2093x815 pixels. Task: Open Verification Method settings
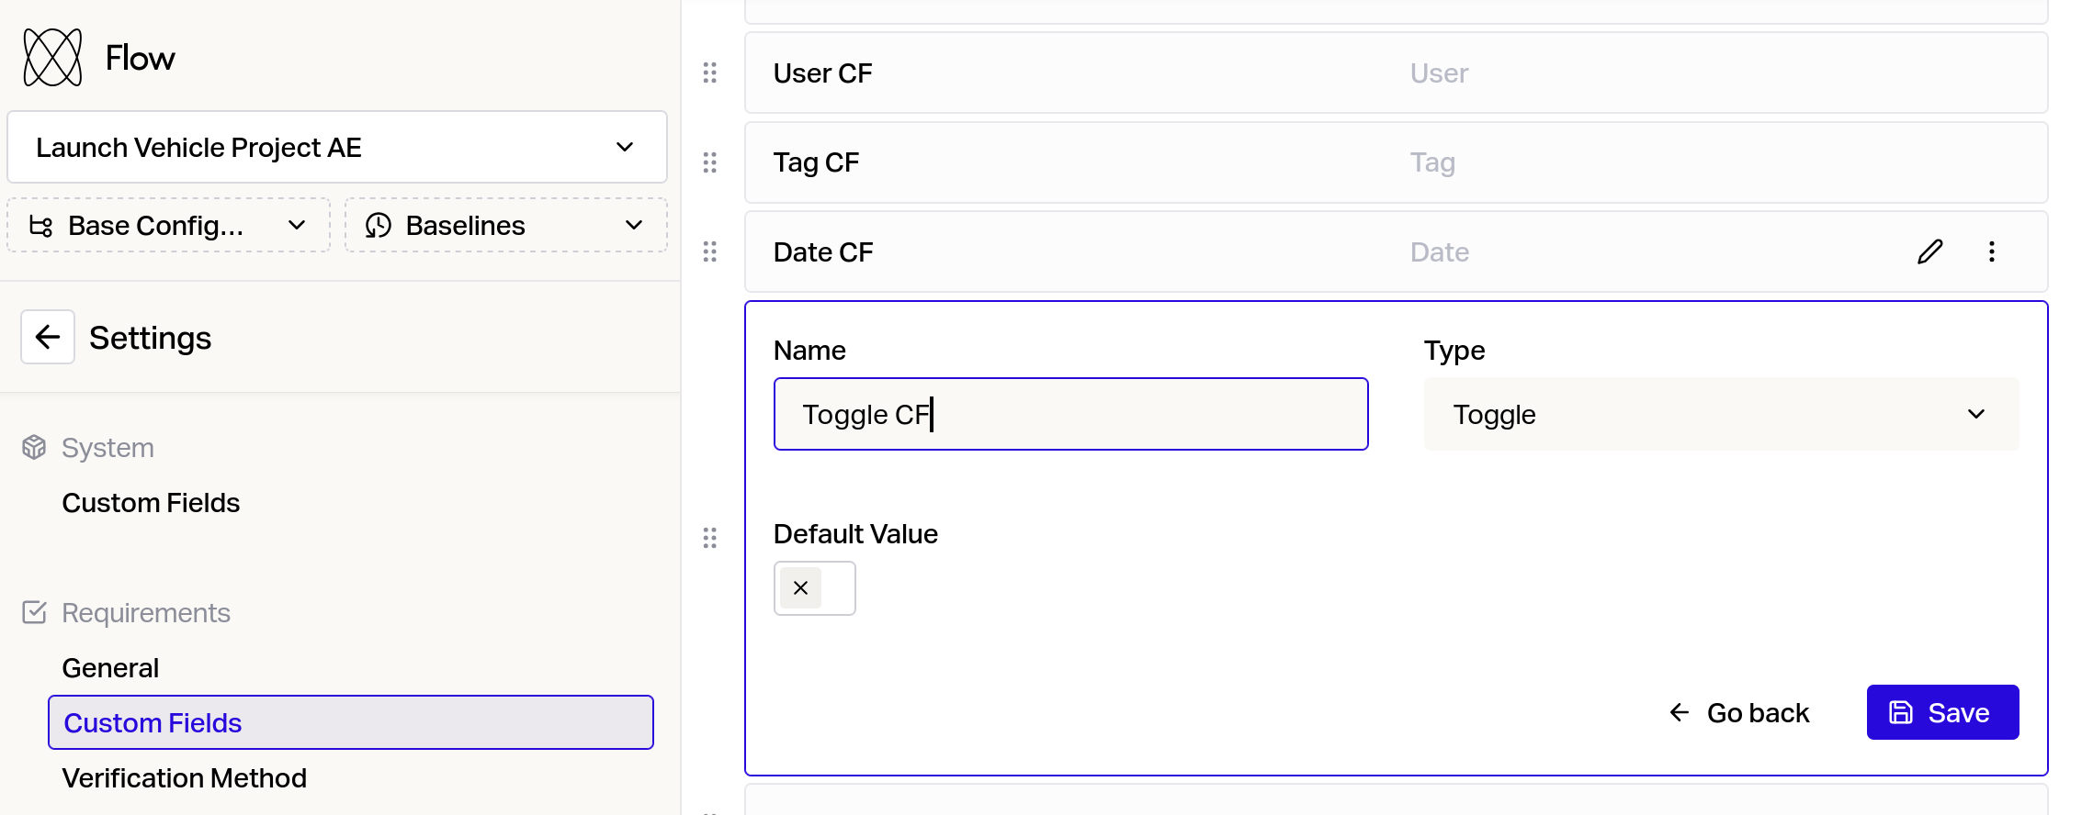(x=185, y=778)
